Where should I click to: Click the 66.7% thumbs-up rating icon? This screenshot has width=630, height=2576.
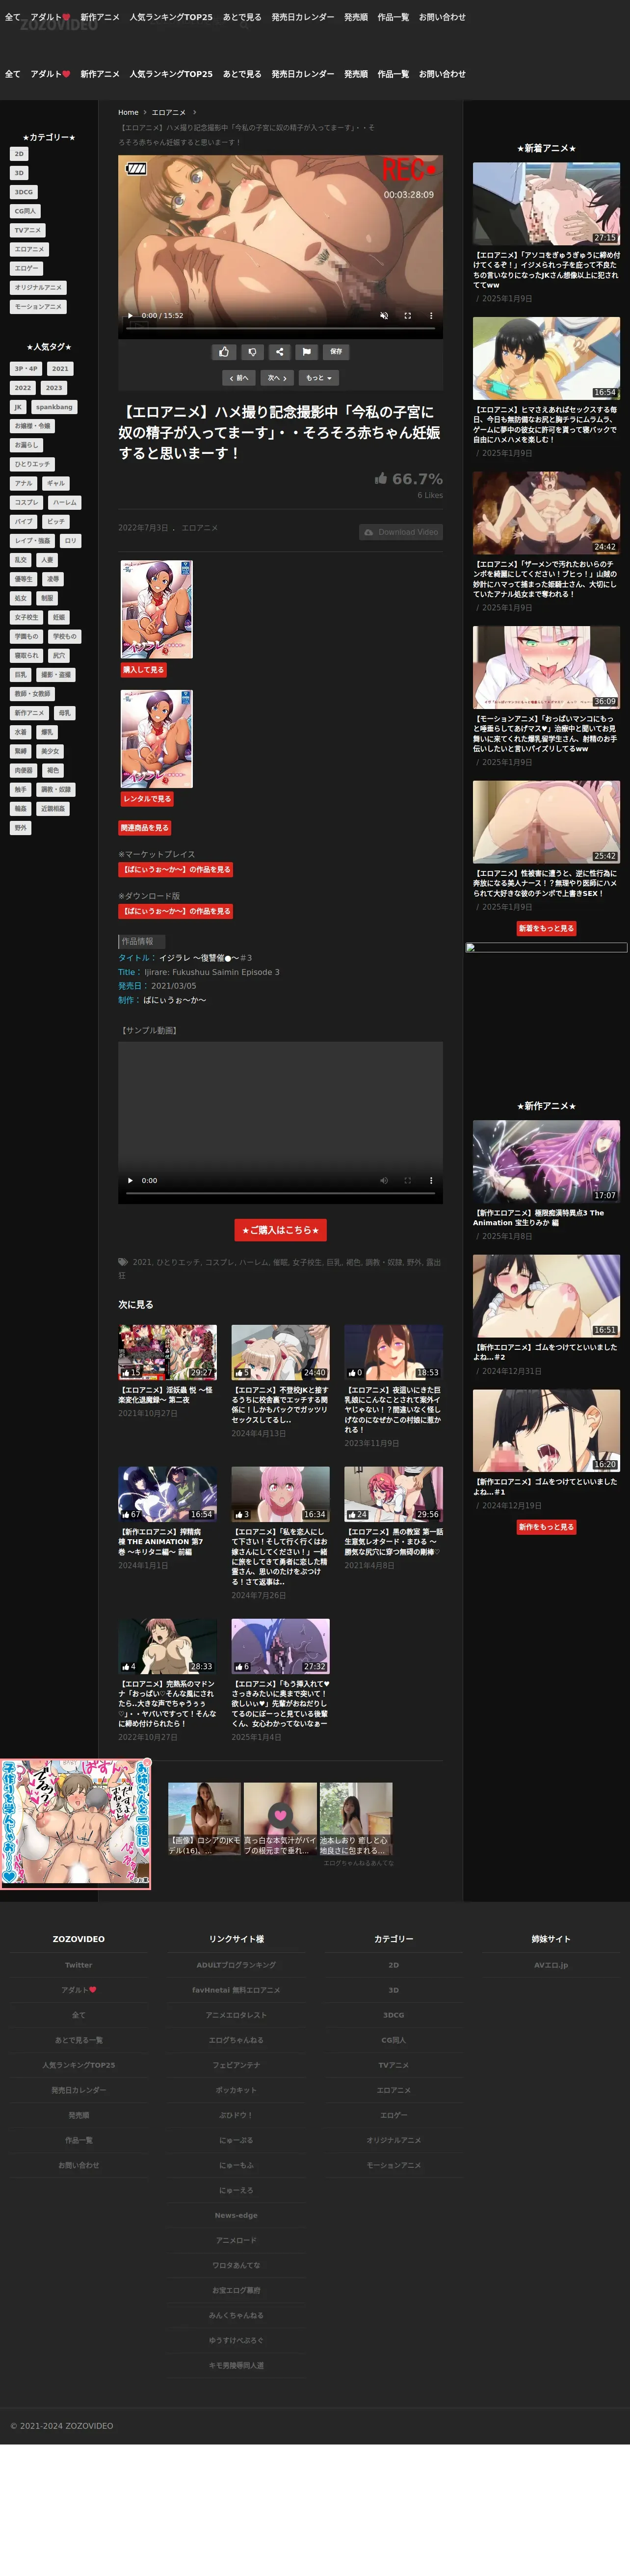pyautogui.click(x=381, y=479)
